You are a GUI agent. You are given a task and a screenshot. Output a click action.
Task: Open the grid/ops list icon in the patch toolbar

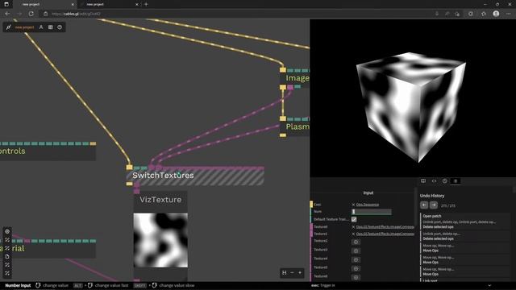click(50, 27)
